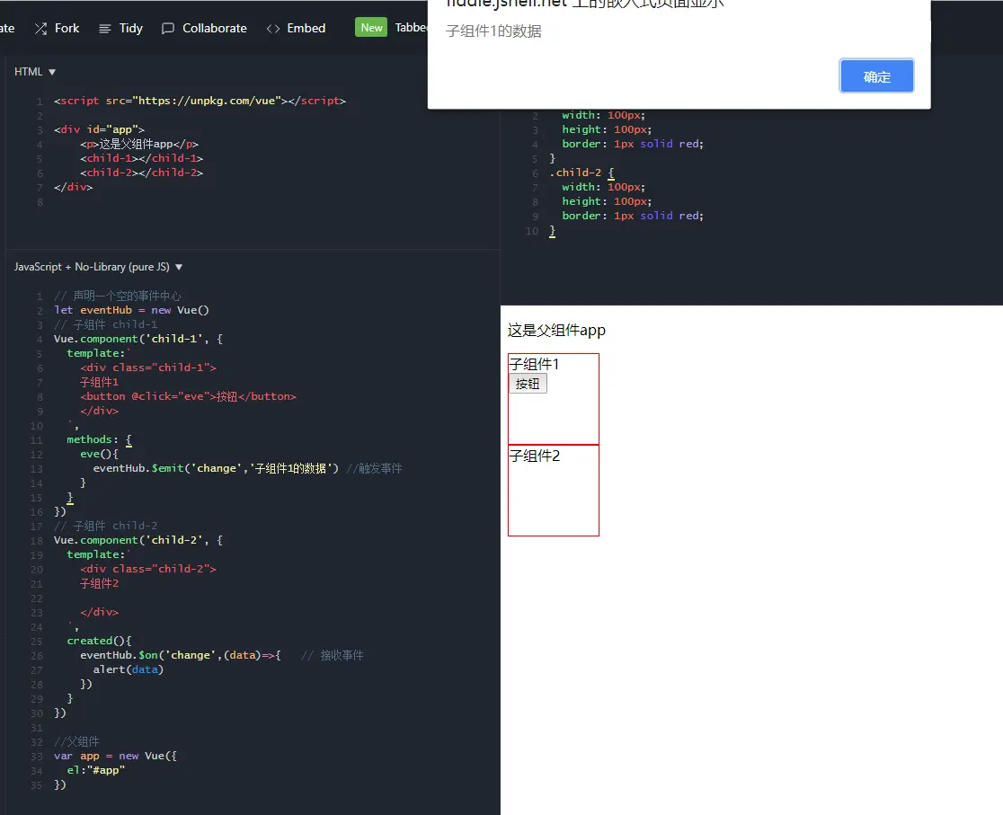Choose Embed in the top toolbar
The width and height of the screenshot is (1003, 815).
coord(306,28)
